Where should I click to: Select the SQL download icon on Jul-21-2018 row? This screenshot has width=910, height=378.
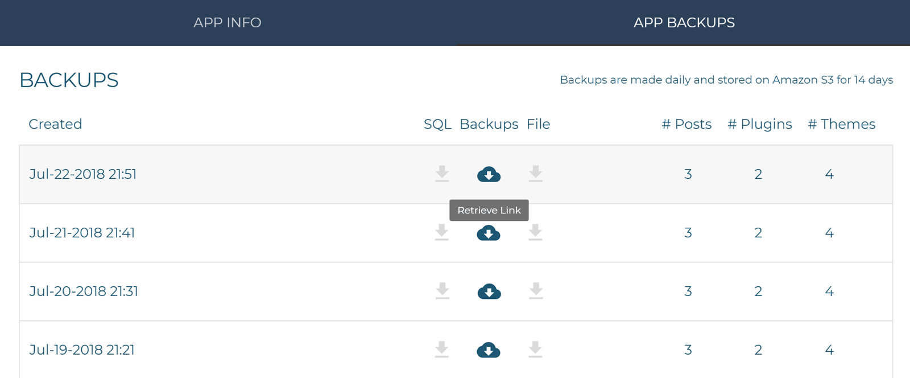click(x=442, y=233)
